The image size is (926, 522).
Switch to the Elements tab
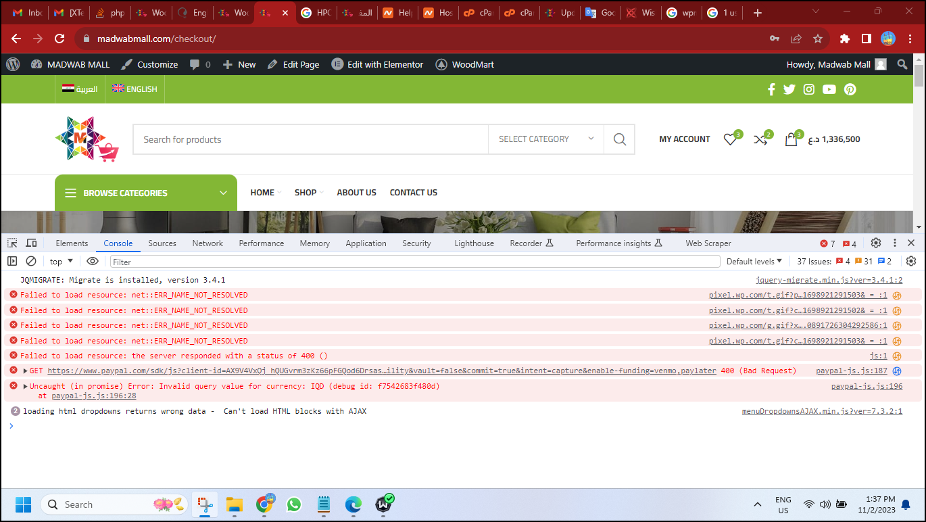pyautogui.click(x=72, y=243)
